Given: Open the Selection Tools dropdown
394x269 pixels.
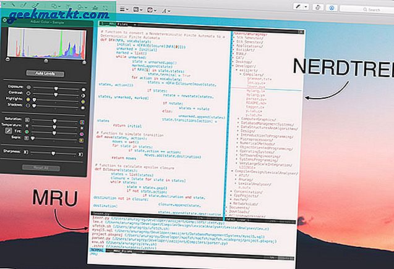Looking at the screenshot, I should [x=4, y=4].
